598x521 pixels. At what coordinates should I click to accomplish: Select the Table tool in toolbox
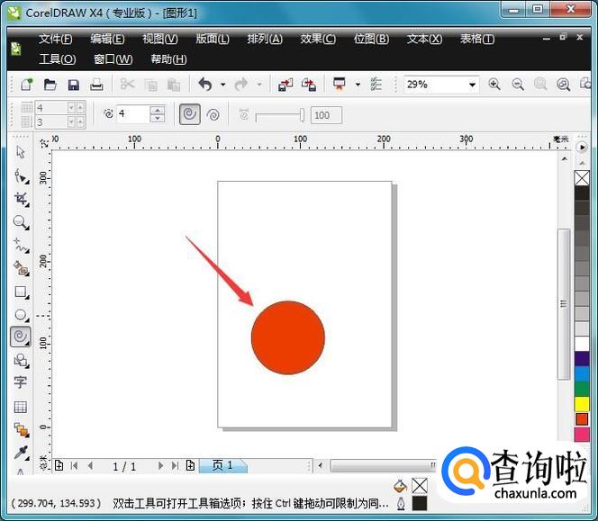click(x=20, y=407)
